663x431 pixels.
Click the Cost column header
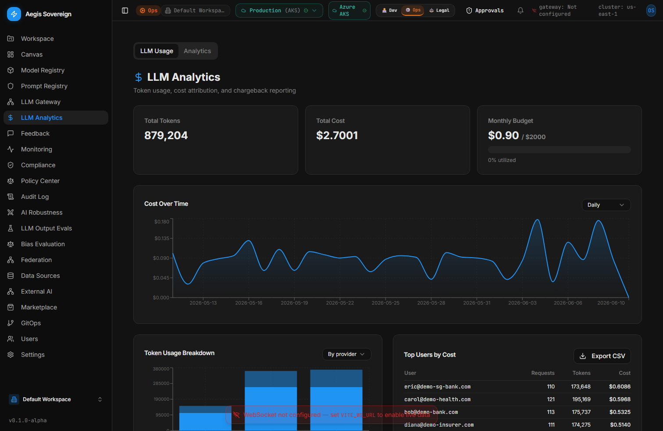[625, 373]
